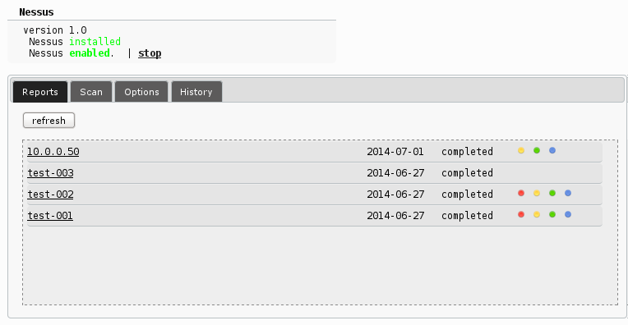The height and width of the screenshot is (325, 628).
Task: Click the blue severity dot for test-002
Action: 568,194
